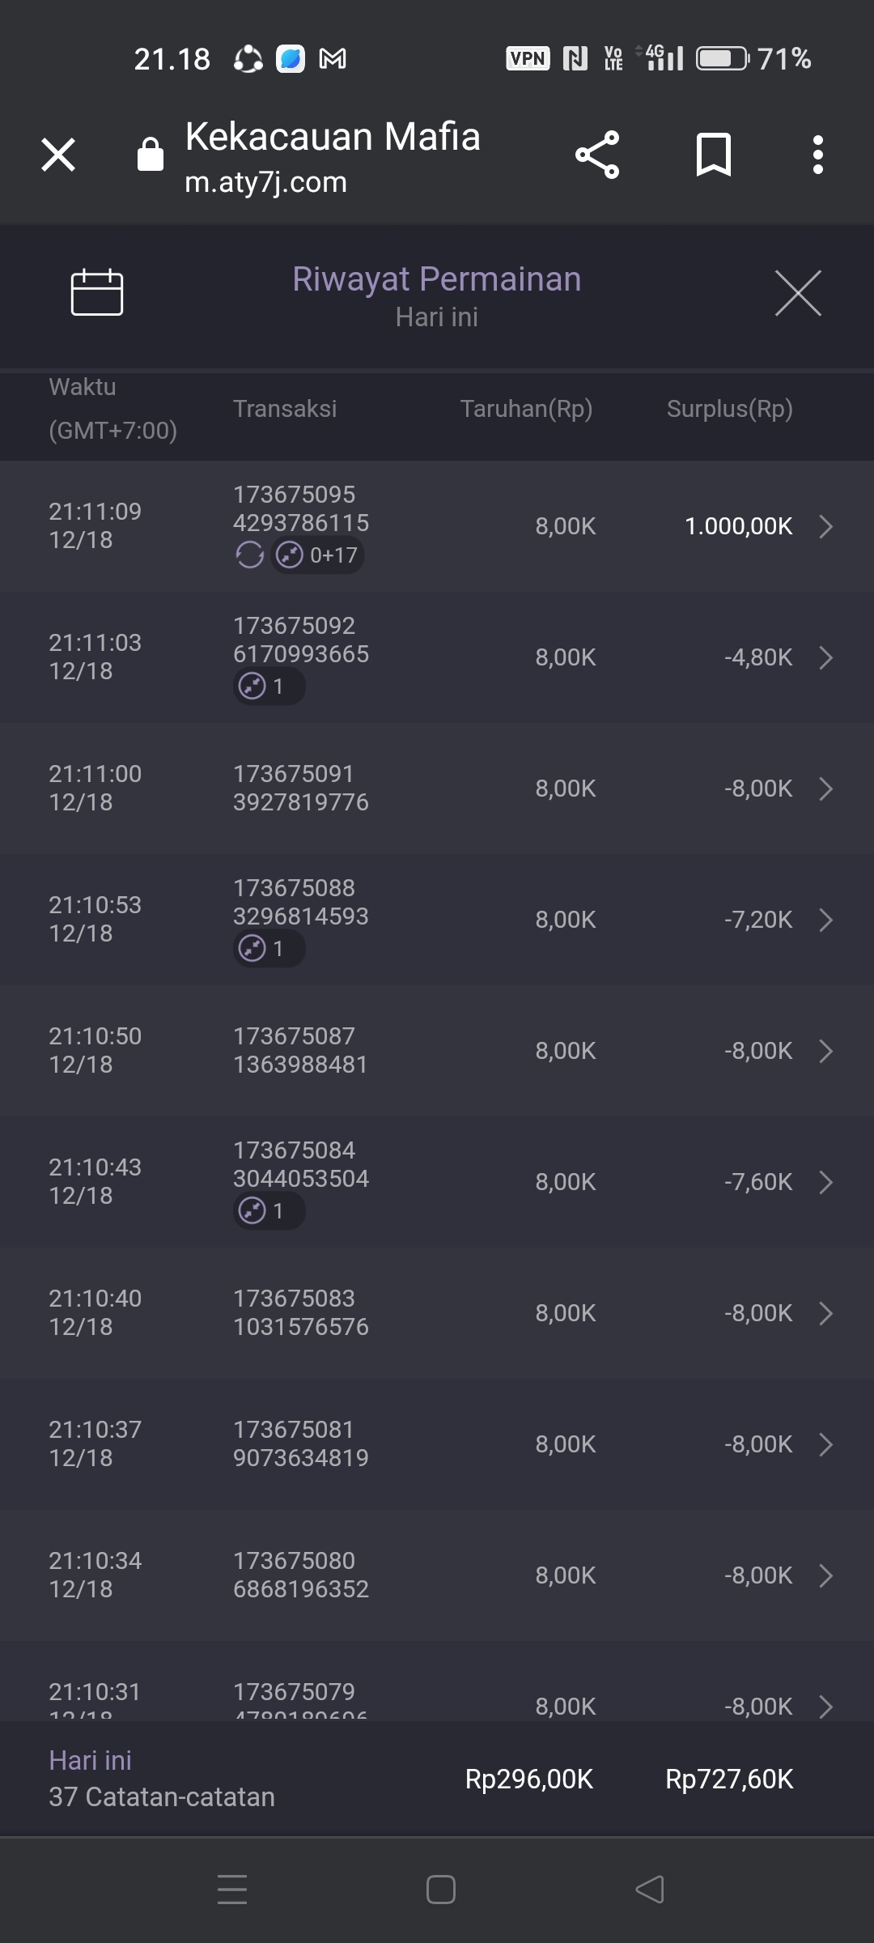Expand the 1.000,00K surplus record

(x=825, y=526)
